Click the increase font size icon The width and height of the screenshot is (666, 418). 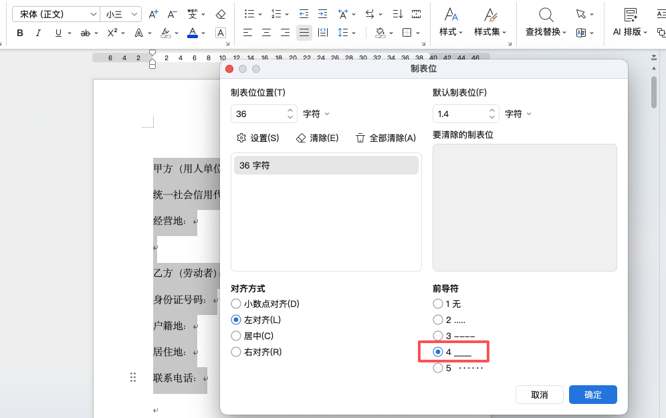coord(153,14)
